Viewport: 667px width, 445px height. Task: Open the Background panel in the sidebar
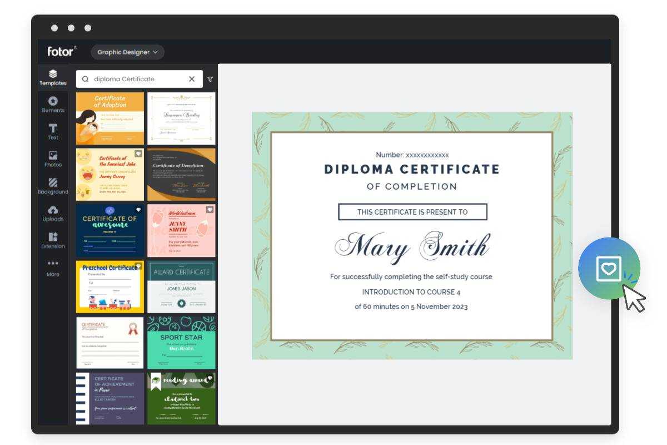point(53,186)
